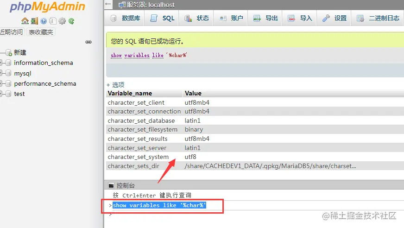Open the 设置 tab

point(334,18)
